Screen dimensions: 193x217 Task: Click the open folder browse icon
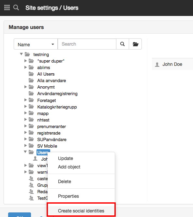(x=135, y=44)
